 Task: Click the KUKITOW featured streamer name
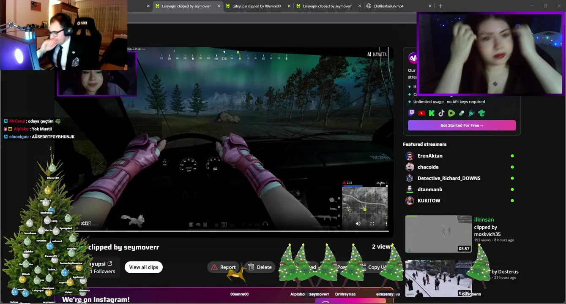pyautogui.click(x=429, y=201)
